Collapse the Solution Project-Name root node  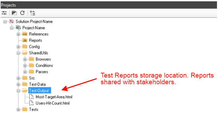5,22
